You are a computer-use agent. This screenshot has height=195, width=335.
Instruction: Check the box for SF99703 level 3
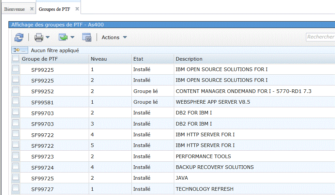pyautogui.click(x=16, y=123)
